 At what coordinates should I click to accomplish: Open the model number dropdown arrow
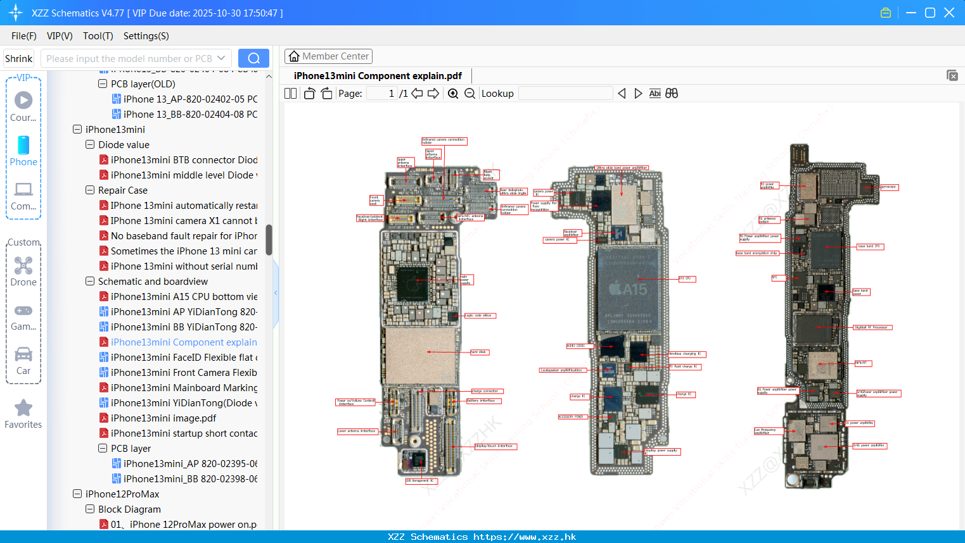221,58
